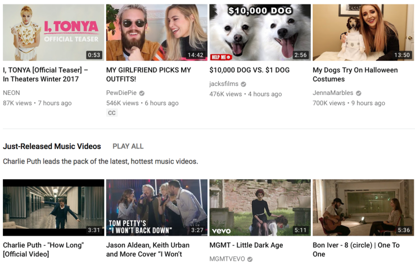415x262 pixels.
Task: Click title 'Jason Aldean, Keith Urban and More Cover'
Action: pos(148,250)
